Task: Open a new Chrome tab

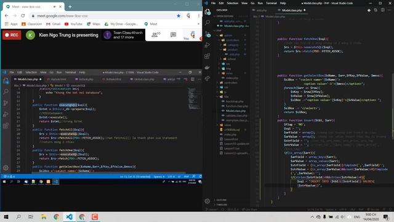Action: tap(70, 7)
